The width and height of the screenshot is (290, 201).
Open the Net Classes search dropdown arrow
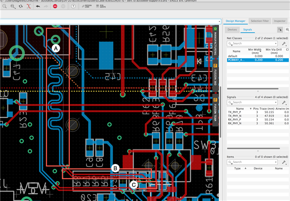pos(275,44)
